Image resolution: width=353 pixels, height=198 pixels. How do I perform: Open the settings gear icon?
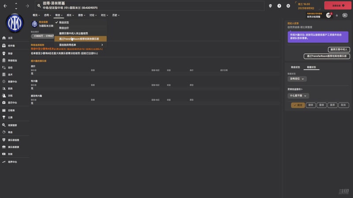click(x=288, y=6)
